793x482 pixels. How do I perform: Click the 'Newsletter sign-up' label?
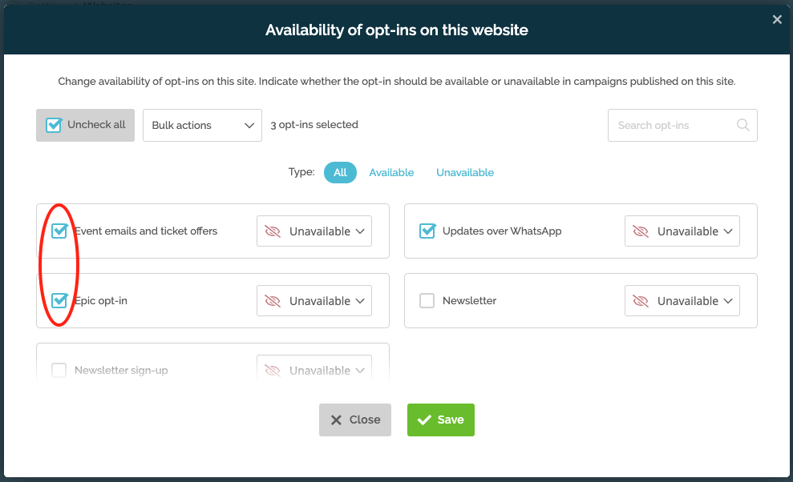tap(121, 371)
